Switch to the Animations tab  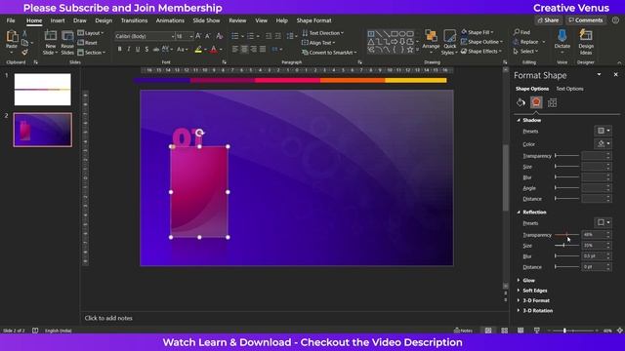click(170, 20)
